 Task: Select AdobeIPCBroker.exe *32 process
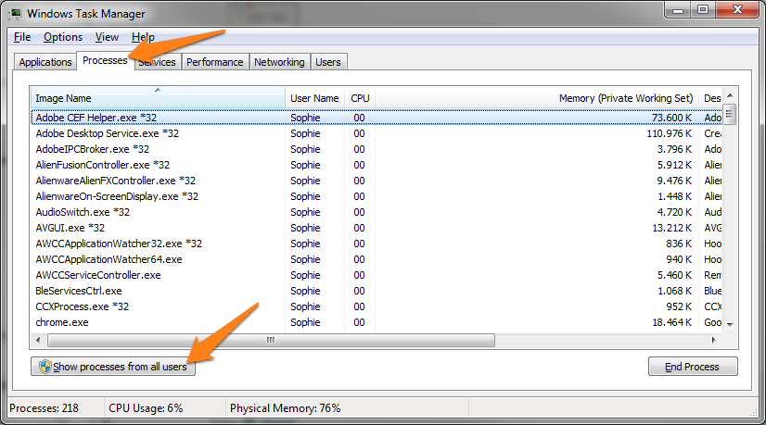377,149
